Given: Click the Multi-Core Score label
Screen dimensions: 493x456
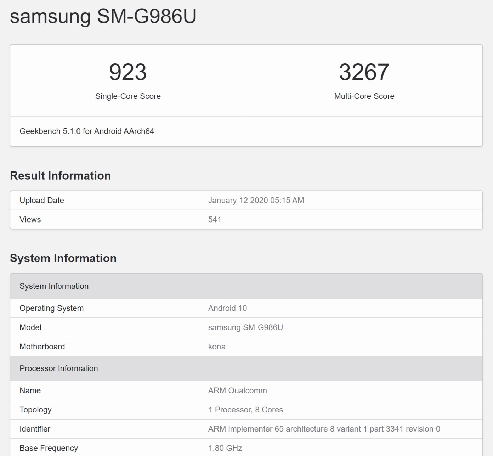Looking at the screenshot, I should click(364, 96).
